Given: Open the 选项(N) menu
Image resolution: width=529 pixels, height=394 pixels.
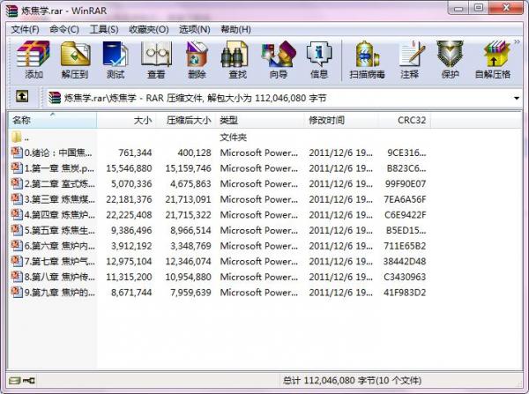Looking at the screenshot, I should click(x=195, y=29).
